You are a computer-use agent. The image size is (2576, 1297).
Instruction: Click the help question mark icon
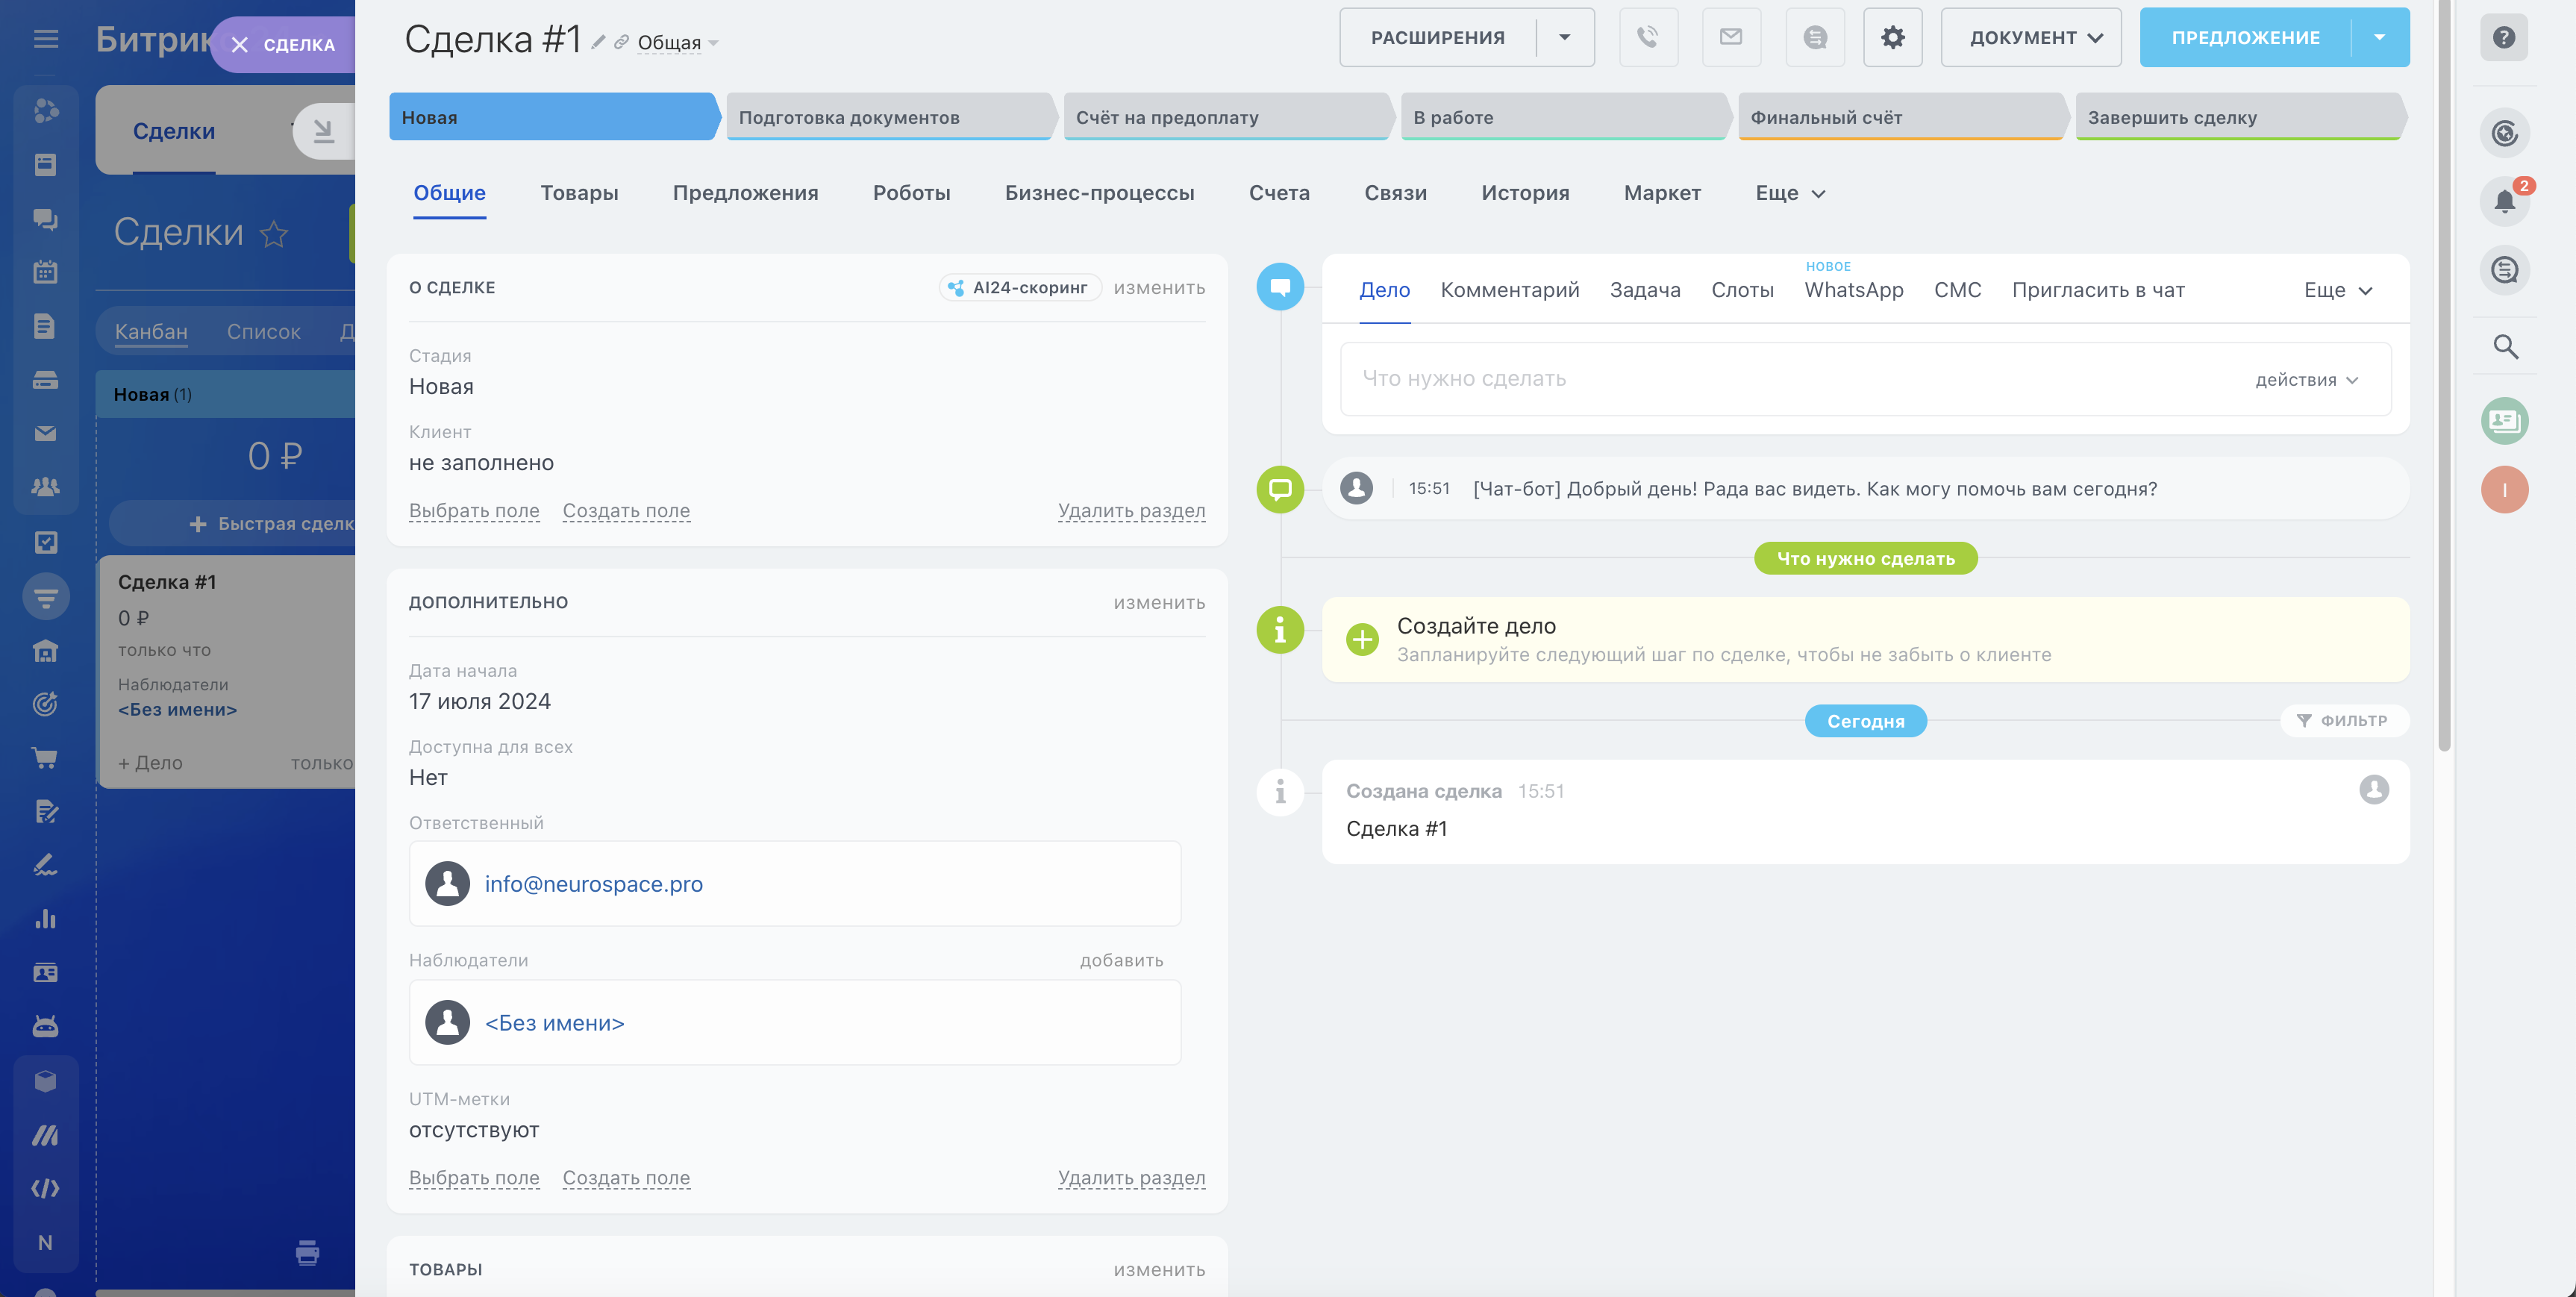tap(2503, 37)
